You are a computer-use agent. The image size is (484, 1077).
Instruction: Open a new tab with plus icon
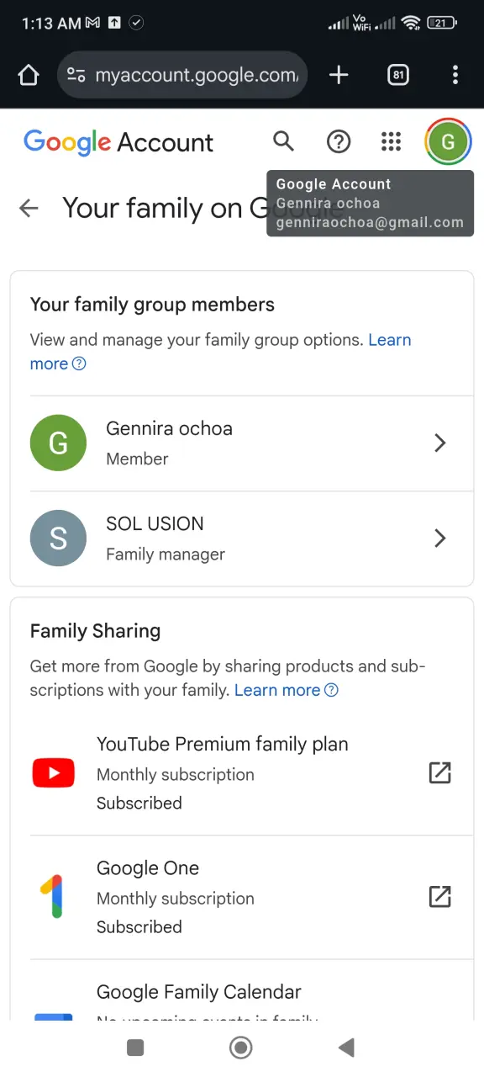point(339,76)
